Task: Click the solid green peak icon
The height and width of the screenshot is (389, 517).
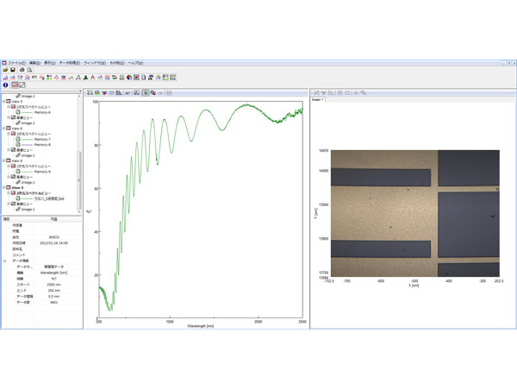Action: point(85,78)
